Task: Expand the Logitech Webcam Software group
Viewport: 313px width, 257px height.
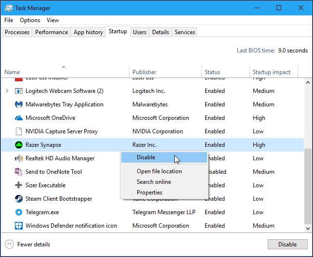Action: coord(7,91)
